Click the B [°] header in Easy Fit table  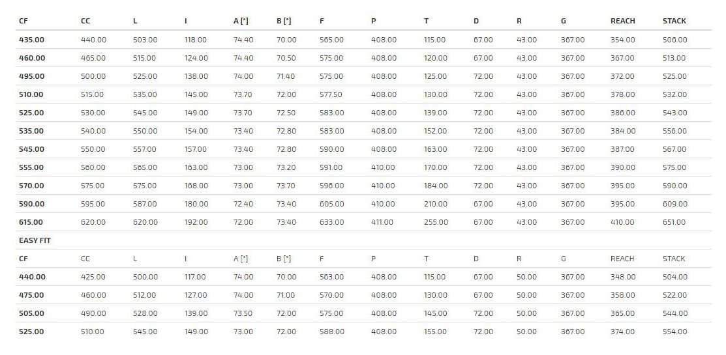tap(284, 259)
